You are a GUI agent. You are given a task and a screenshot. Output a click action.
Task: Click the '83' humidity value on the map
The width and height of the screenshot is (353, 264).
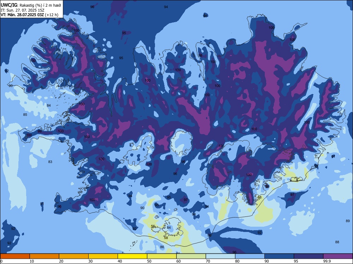(x=50, y=162)
